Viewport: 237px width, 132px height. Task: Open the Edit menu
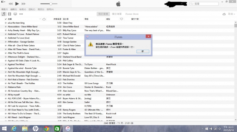point(13,9)
